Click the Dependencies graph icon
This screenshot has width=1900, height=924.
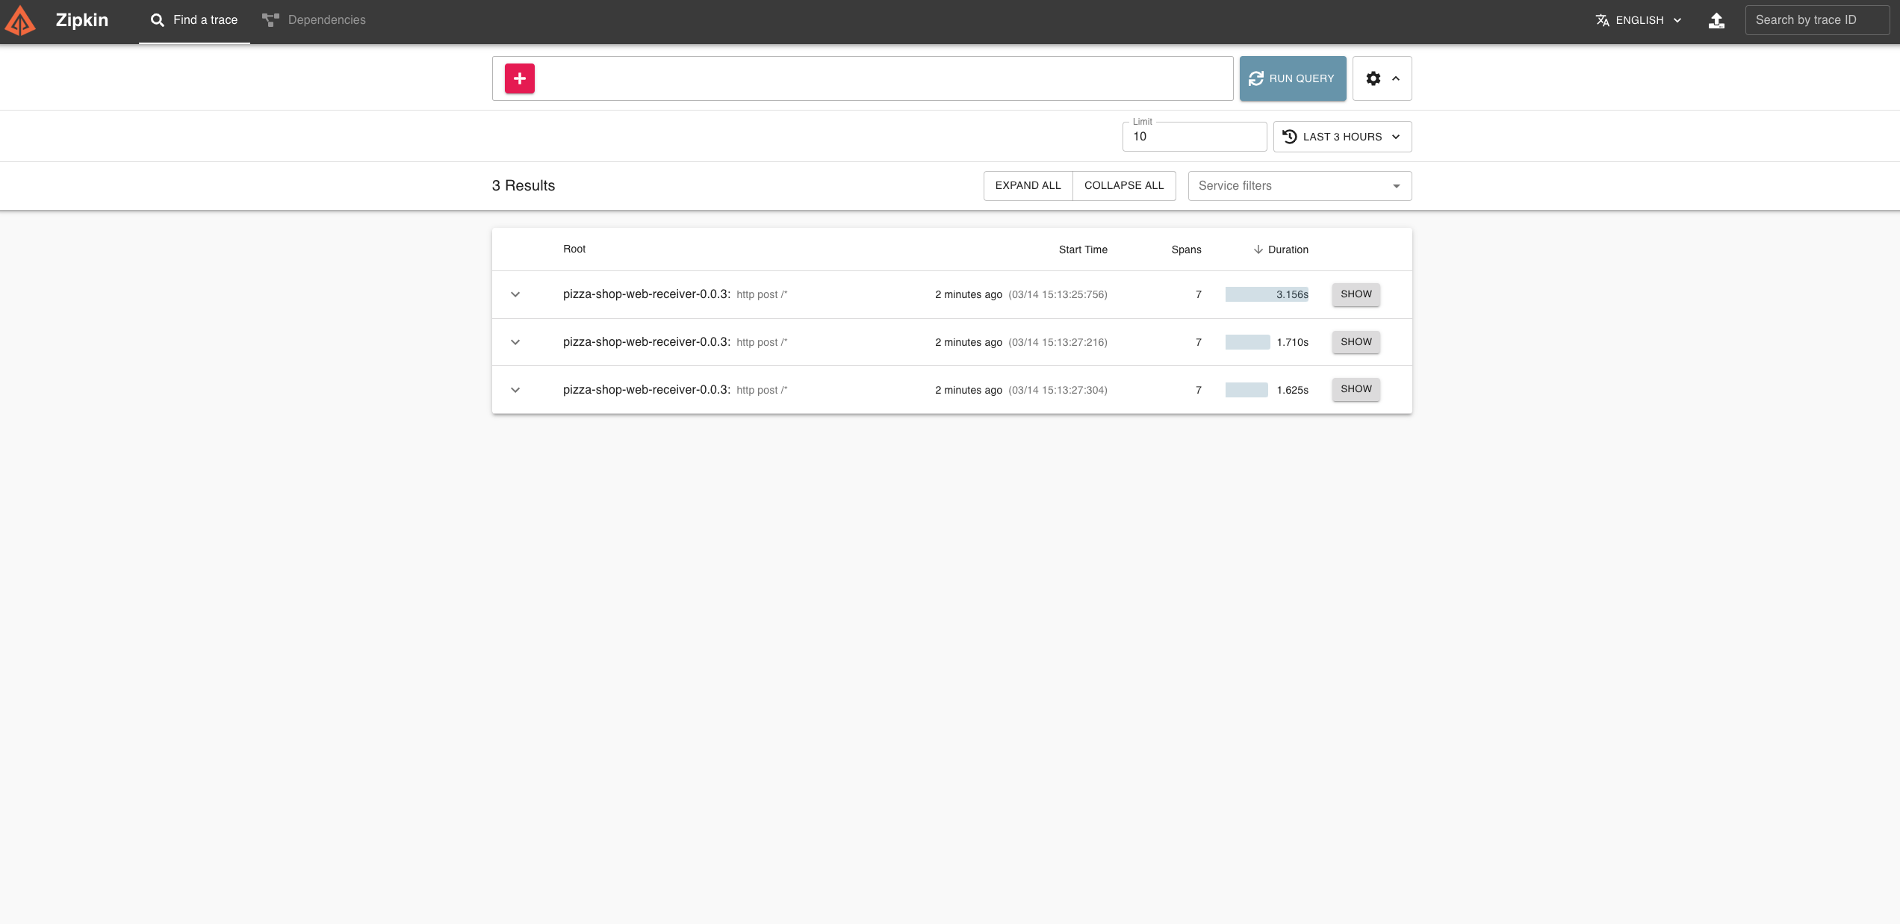270,20
